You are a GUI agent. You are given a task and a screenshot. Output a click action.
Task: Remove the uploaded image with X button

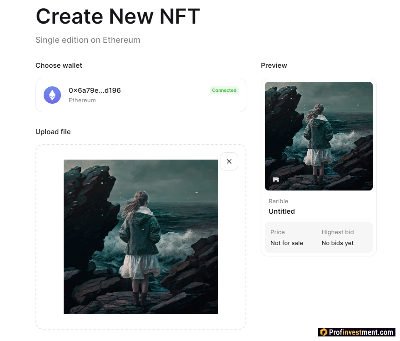click(x=229, y=161)
